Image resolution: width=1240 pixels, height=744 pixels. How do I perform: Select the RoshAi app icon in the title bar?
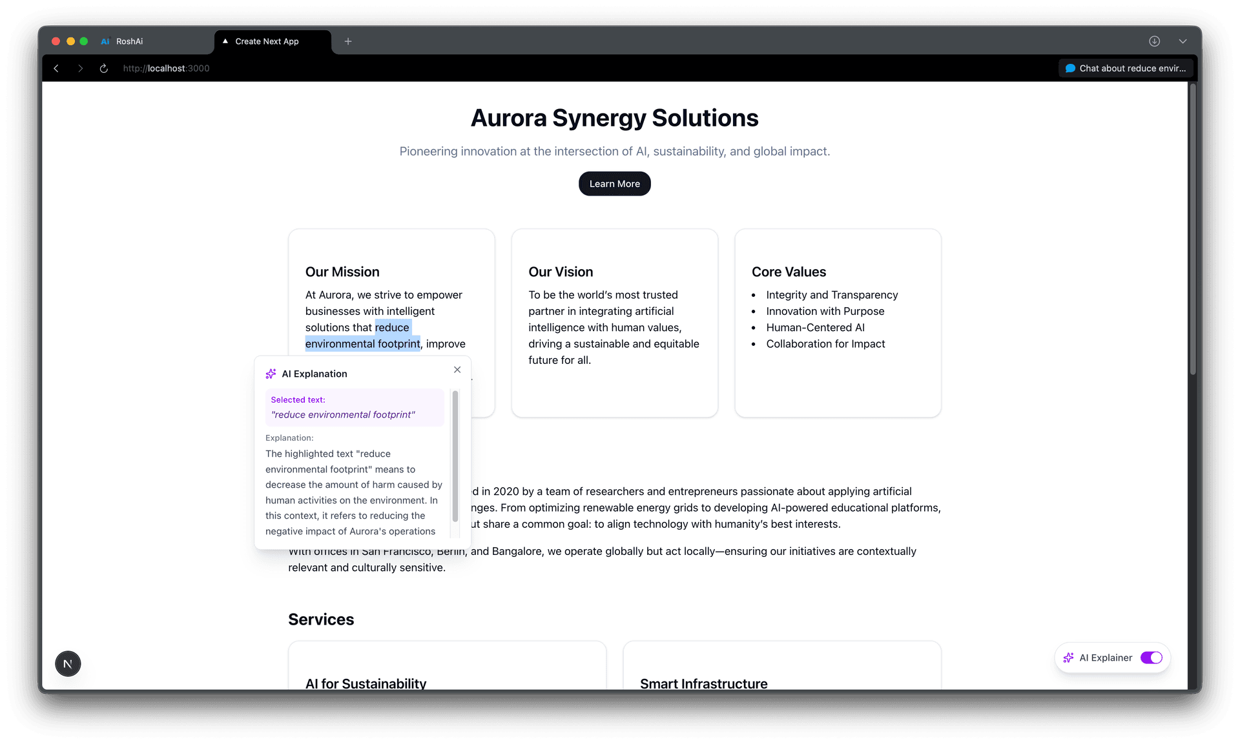(x=105, y=41)
